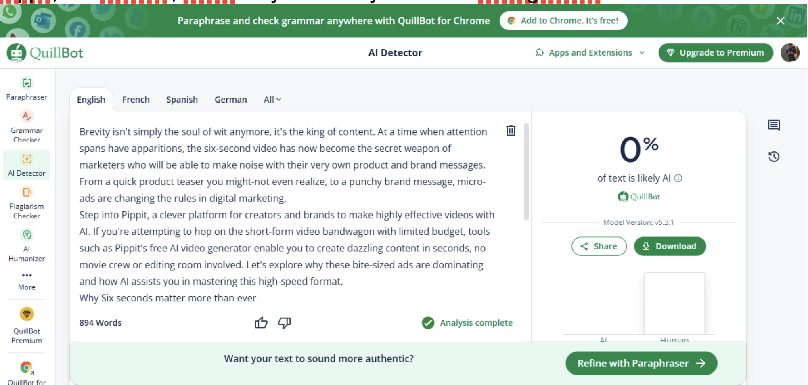
Task: Click the Refine with Paraphraser button
Action: 641,363
